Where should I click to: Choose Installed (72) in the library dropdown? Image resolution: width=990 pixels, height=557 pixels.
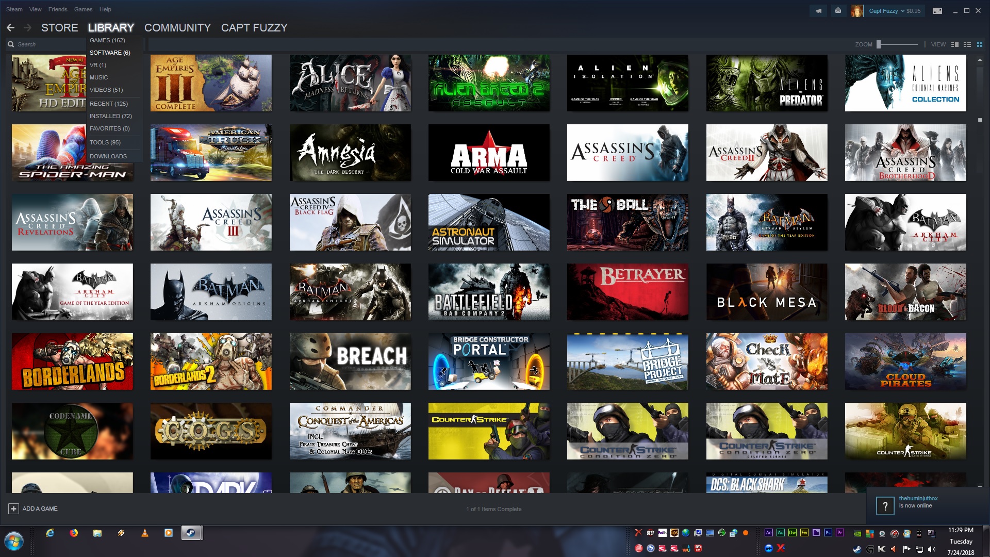tap(110, 116)
